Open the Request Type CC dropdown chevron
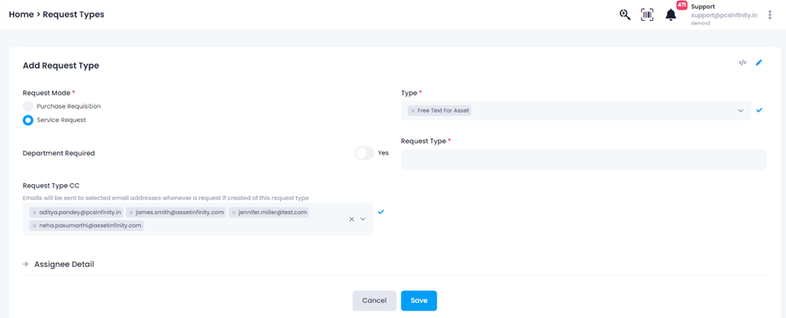 click(x=364, y=219)
